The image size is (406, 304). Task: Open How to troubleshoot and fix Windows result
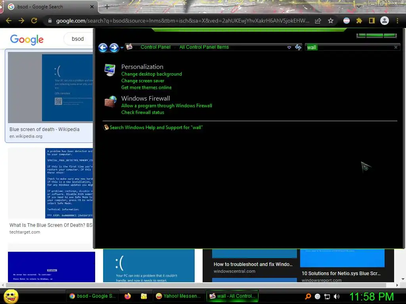[253, 264]
